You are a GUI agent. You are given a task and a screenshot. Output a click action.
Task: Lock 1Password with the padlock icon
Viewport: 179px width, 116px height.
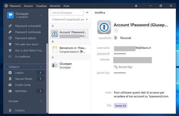click(136, 6)
